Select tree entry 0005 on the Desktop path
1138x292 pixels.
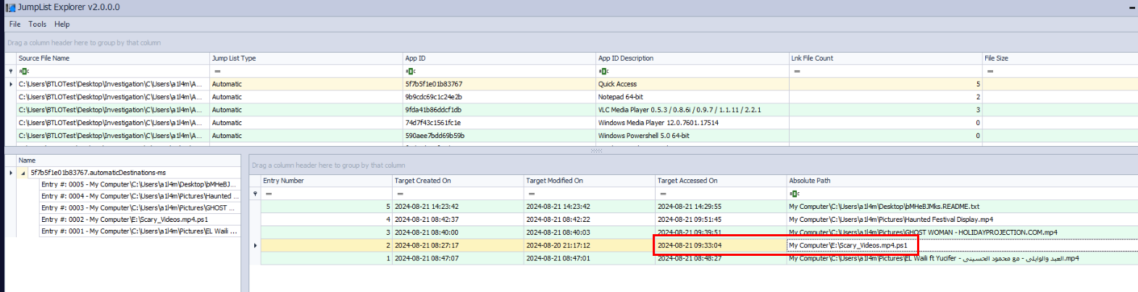click(138, 185)
